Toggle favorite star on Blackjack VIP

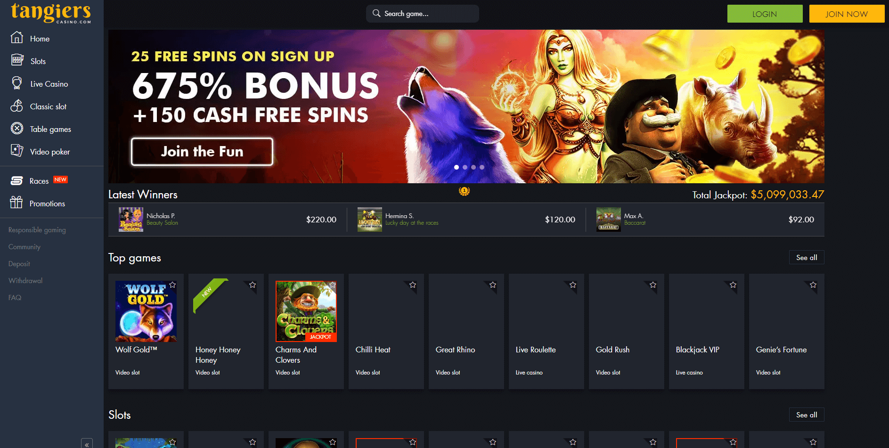click(x=733, y=285)
